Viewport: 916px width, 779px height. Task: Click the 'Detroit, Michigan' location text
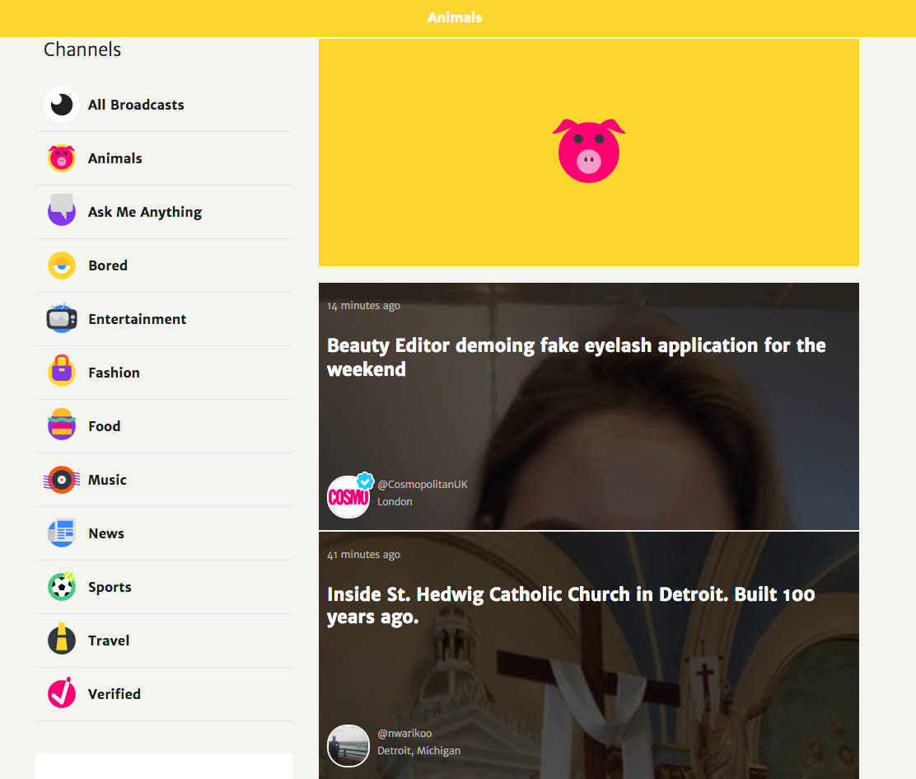coord(418,751)
